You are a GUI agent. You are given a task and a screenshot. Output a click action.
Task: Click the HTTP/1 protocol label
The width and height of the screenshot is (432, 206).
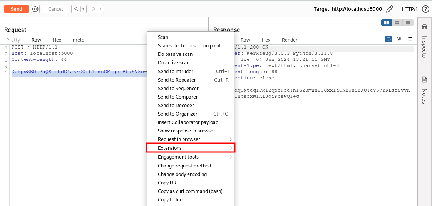click(x=410, y=9)
